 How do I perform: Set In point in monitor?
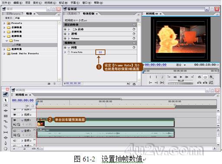coord(150,77)
